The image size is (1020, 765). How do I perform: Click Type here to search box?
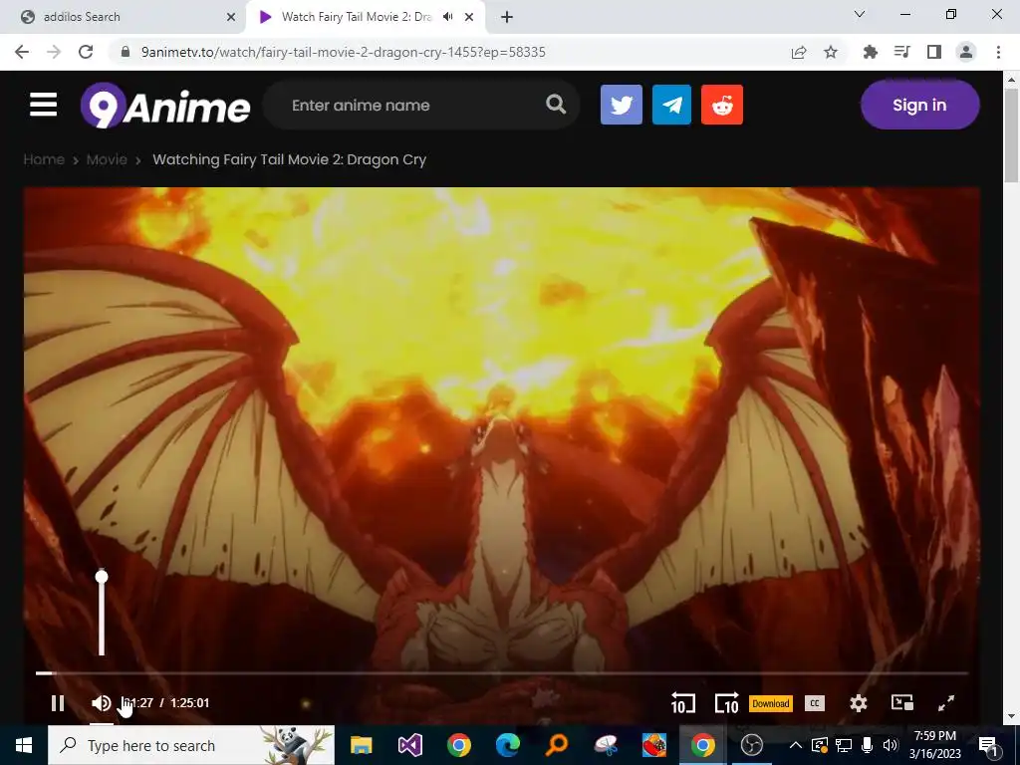click(x=191, y=745)
